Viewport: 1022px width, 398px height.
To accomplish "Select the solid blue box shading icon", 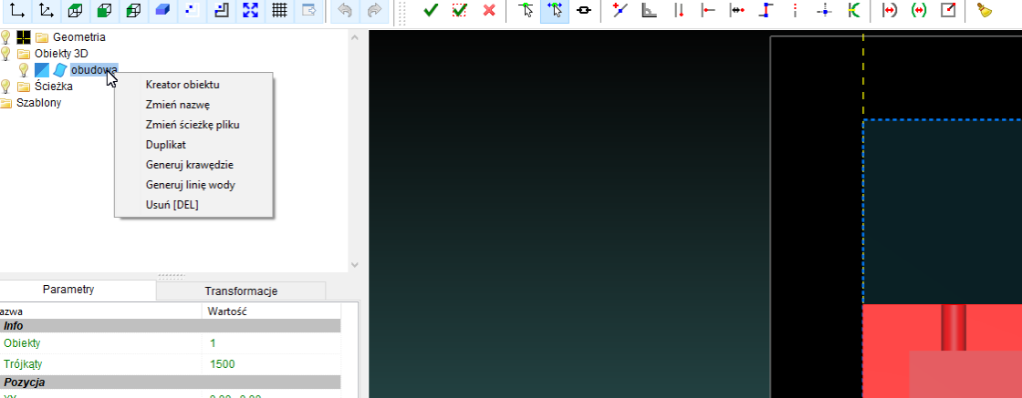I will click(163, 10).
